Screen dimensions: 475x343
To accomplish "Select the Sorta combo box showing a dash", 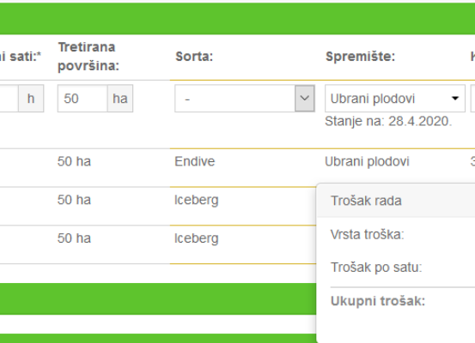I will [245, 99].
